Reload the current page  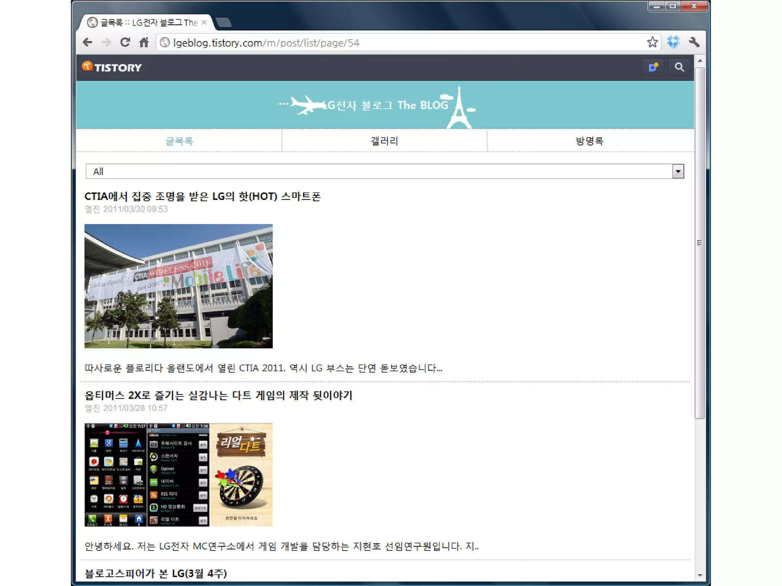(125, 42)
